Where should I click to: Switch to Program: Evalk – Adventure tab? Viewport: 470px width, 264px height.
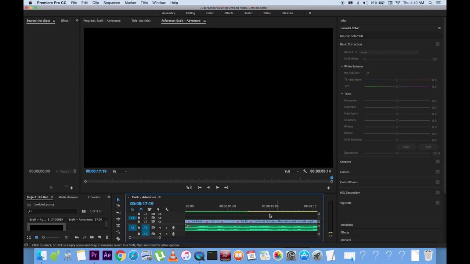pos(102,21)
